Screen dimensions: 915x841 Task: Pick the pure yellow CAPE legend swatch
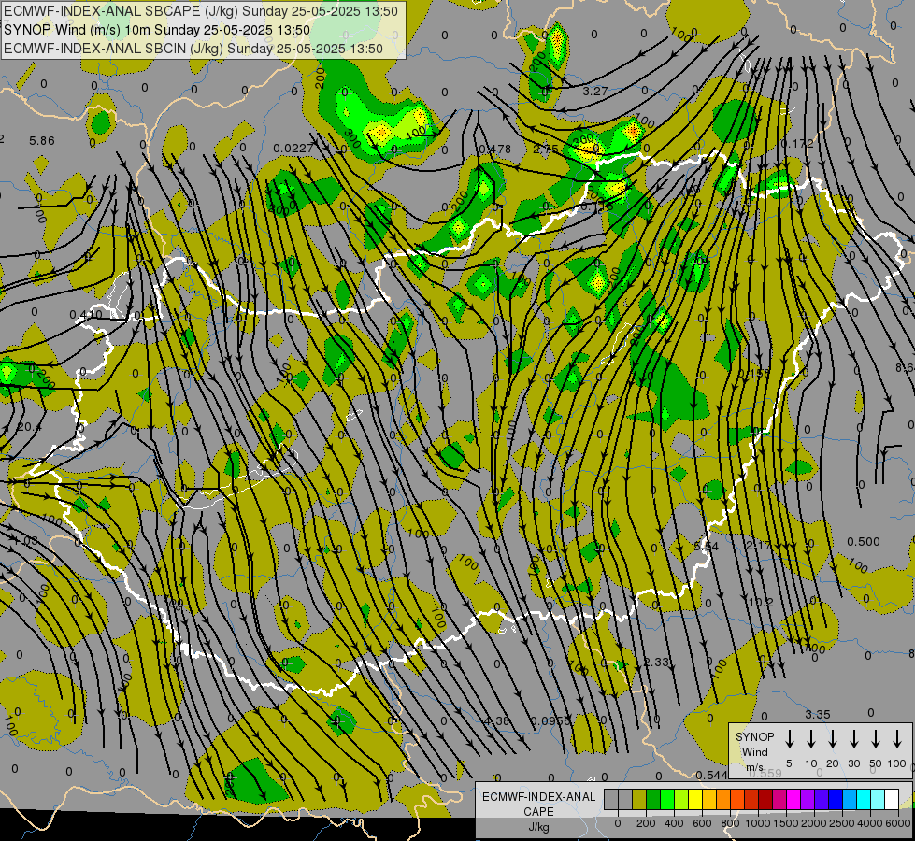(x=695, y=800)
